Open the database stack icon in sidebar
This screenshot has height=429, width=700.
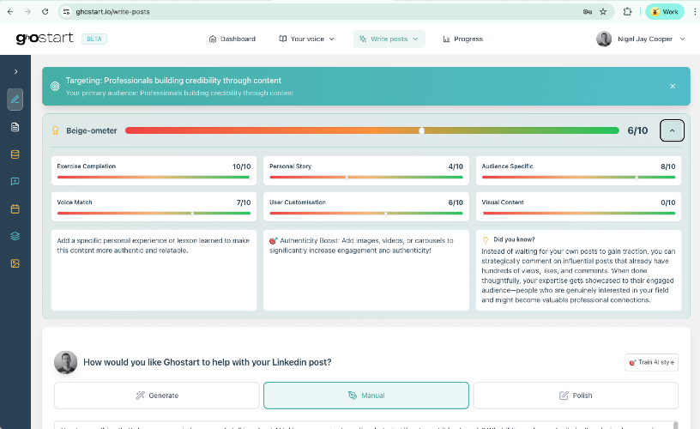[x=15, y=154]
